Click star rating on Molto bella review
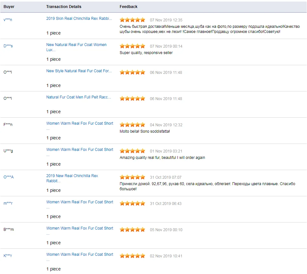The height and width of the screenshot is (274, 307). pyautogui.click(x=132, y=125)
